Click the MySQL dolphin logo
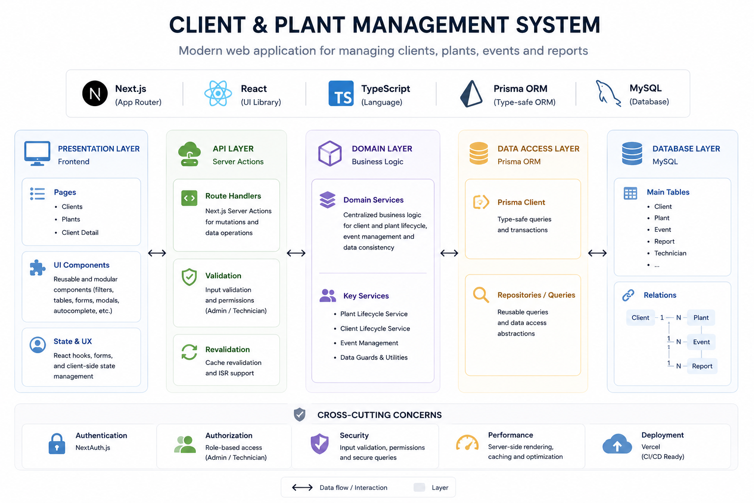This screenshot has width=754, height=503. point(608,93)
